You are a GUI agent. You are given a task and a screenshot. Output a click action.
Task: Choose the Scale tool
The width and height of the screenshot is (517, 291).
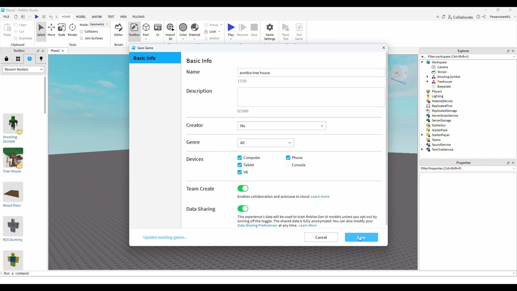[61, 30]
